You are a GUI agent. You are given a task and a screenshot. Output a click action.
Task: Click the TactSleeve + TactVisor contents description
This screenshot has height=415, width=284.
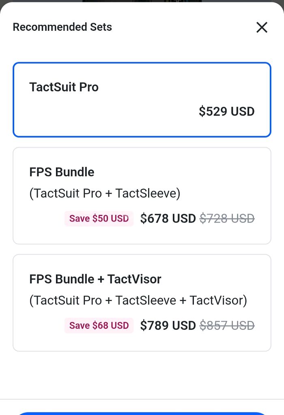(138, 300)
